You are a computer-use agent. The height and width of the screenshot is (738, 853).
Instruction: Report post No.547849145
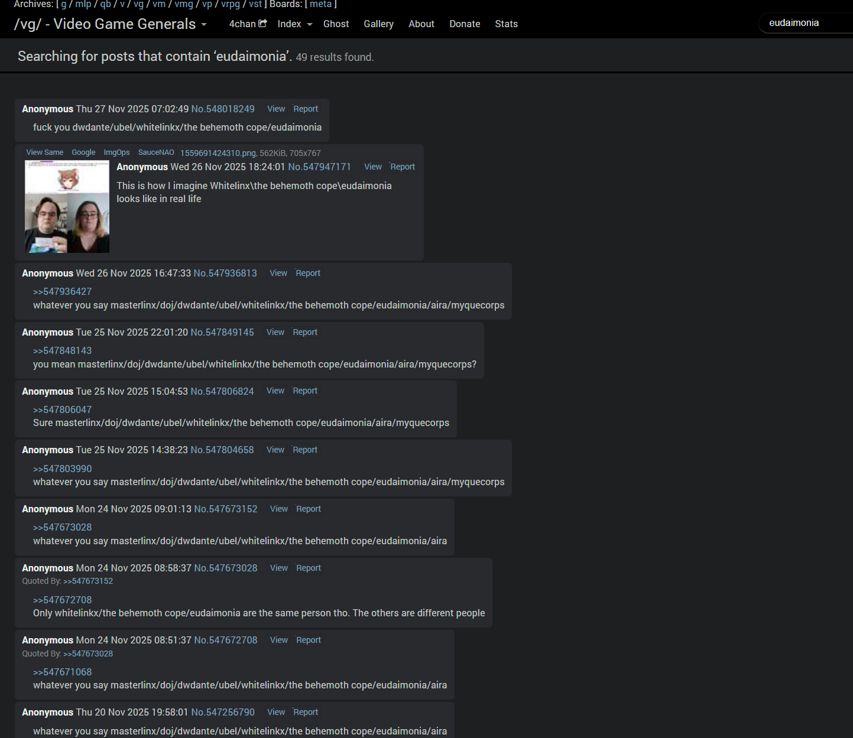coord(305,333)
